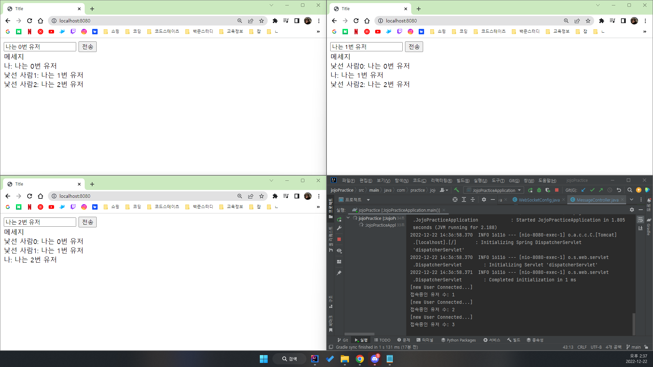Open Discord from the Windows taskbar
Viewport: 653px width, 367px height.
coord(375,359)
